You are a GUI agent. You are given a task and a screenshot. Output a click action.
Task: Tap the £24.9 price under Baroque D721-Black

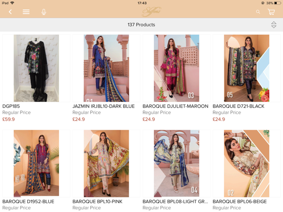[219, 119]
